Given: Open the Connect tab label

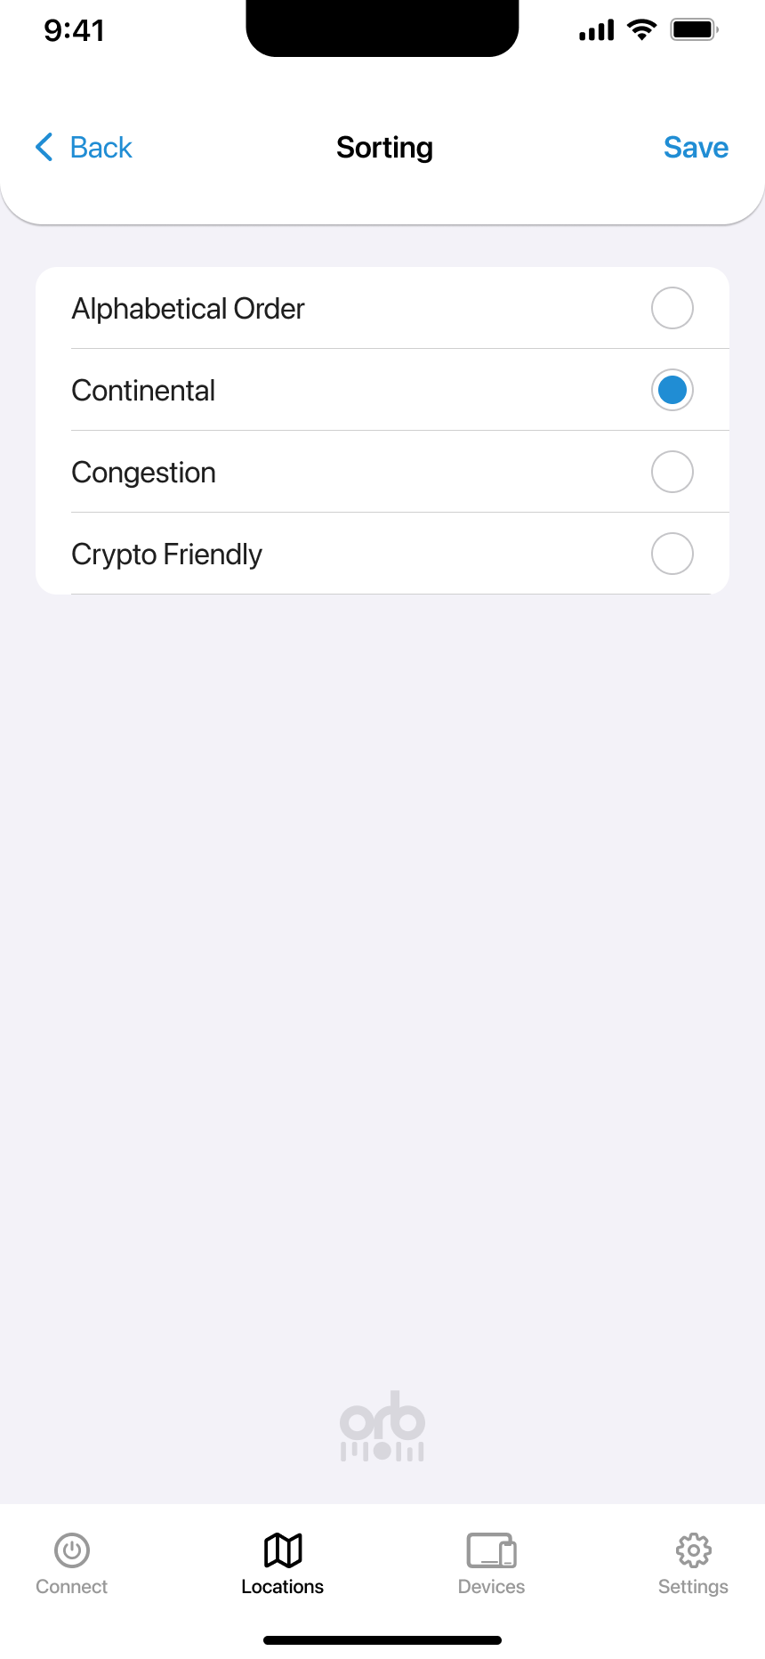Looking at the screenshot, I should (72, 1586).
